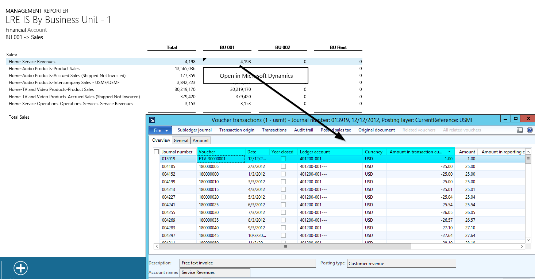Click the horizontal scrollbar left arrow

click(x=157, y=246)
